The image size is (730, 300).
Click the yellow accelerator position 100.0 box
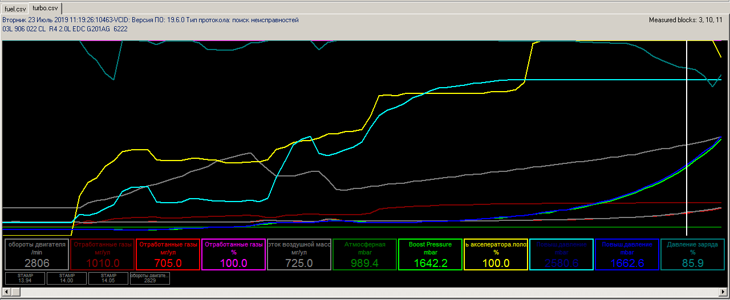point(496,254)
